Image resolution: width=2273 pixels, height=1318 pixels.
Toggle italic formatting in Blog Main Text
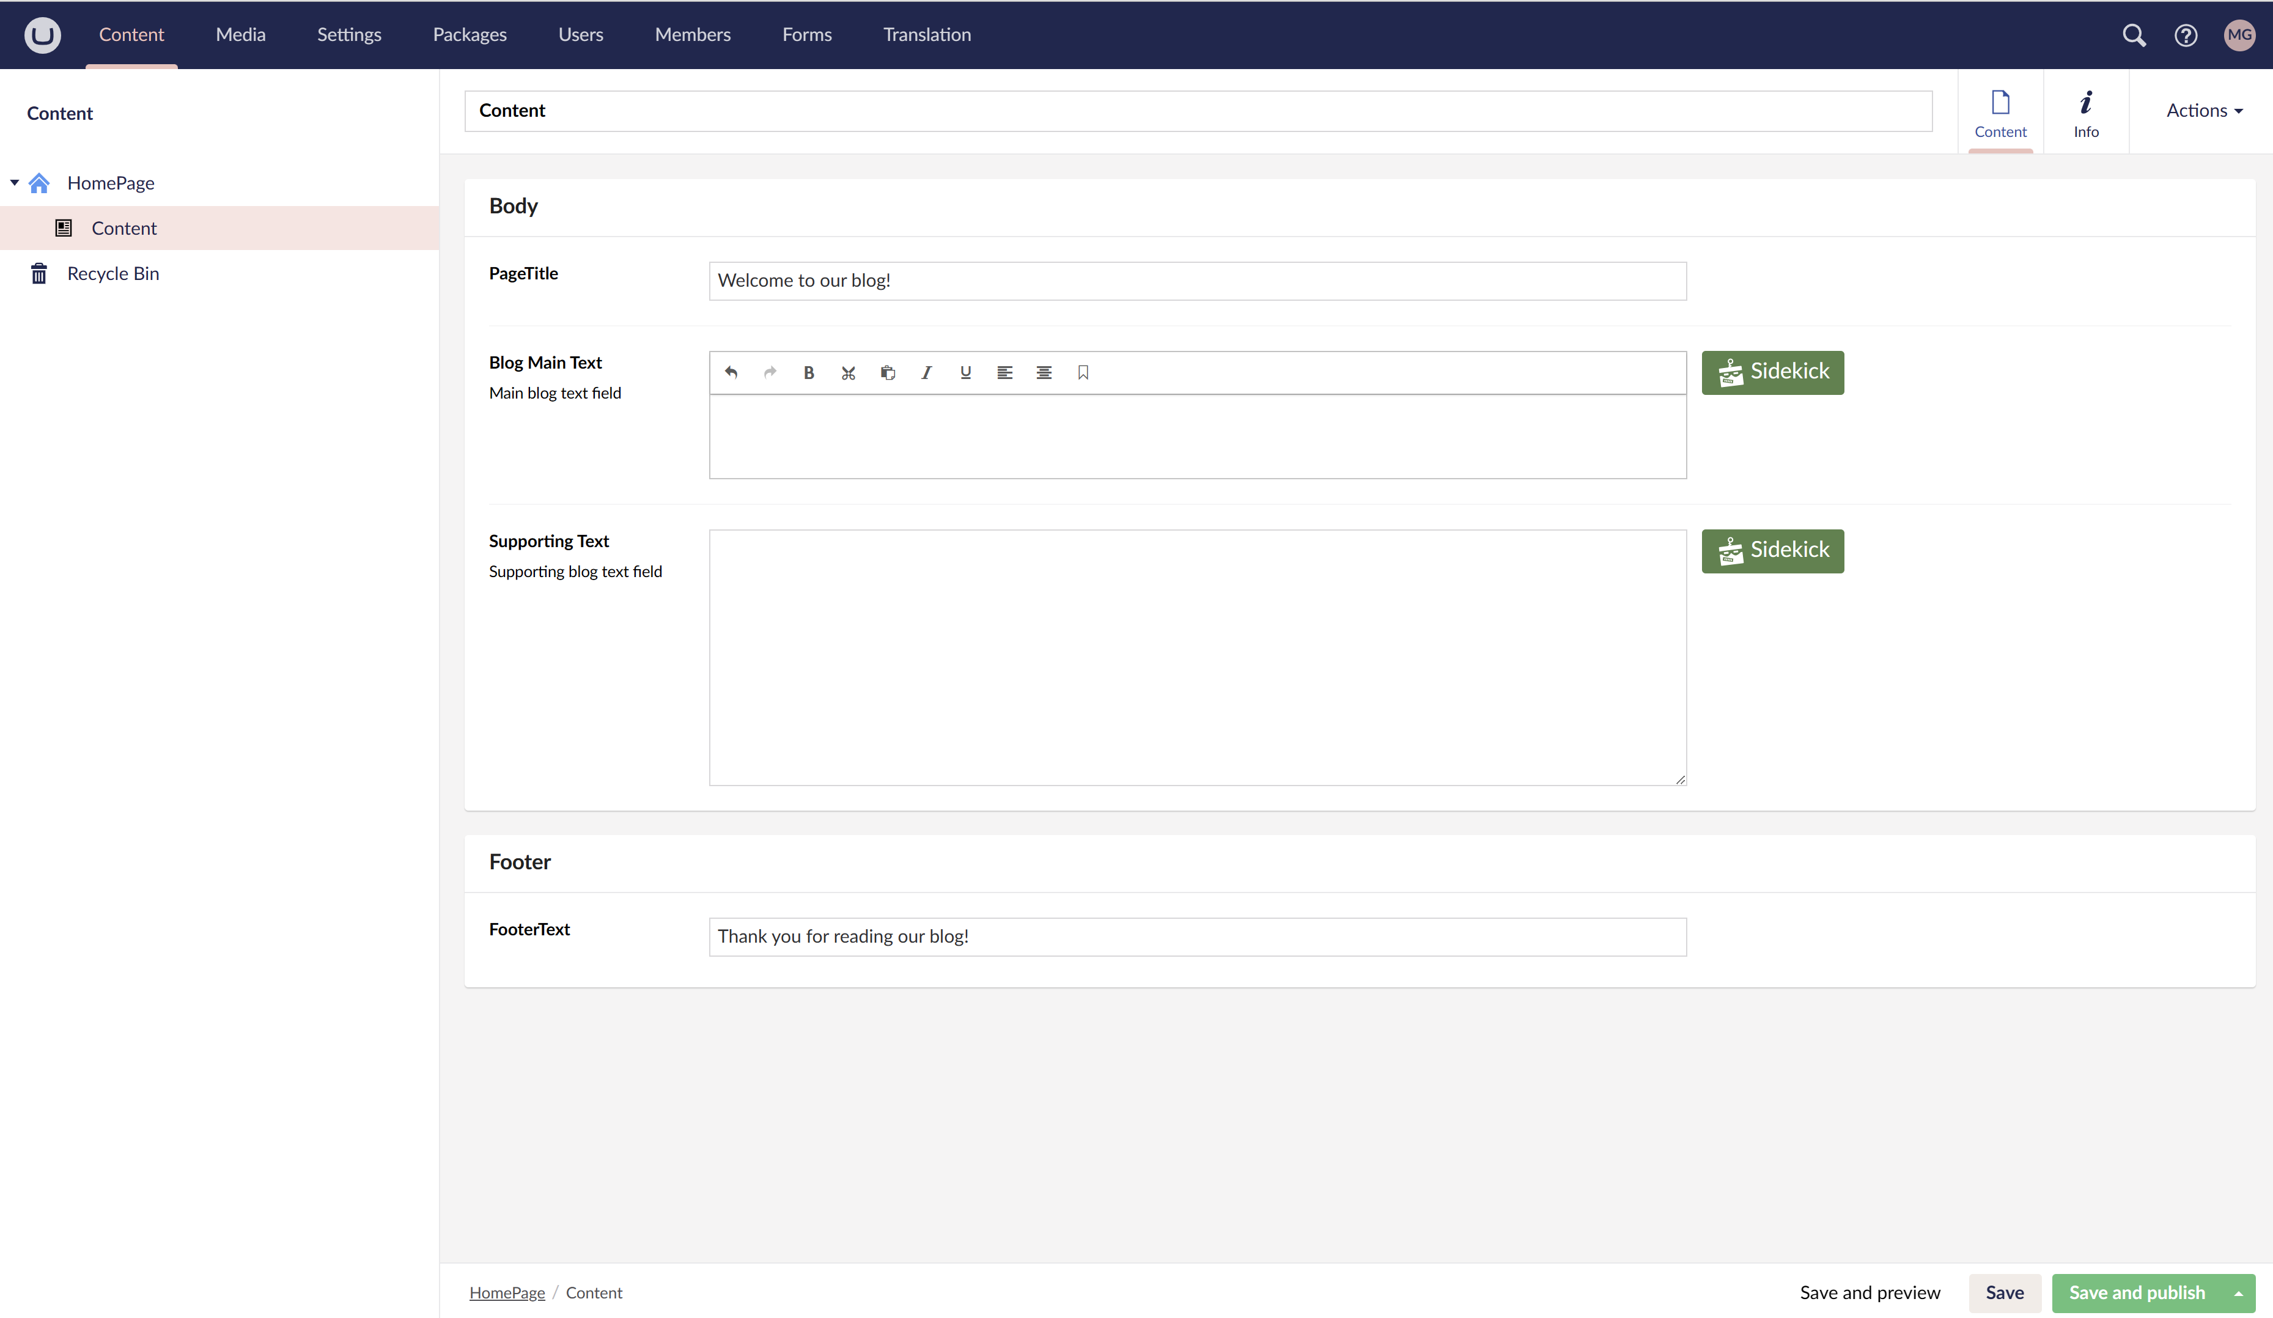[927, 372]
